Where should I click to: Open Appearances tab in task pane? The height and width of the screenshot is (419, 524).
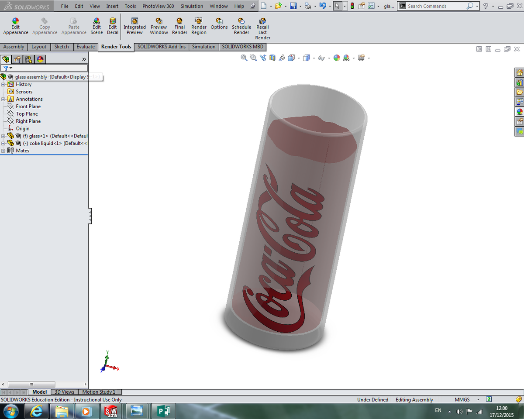pos(520,112)
